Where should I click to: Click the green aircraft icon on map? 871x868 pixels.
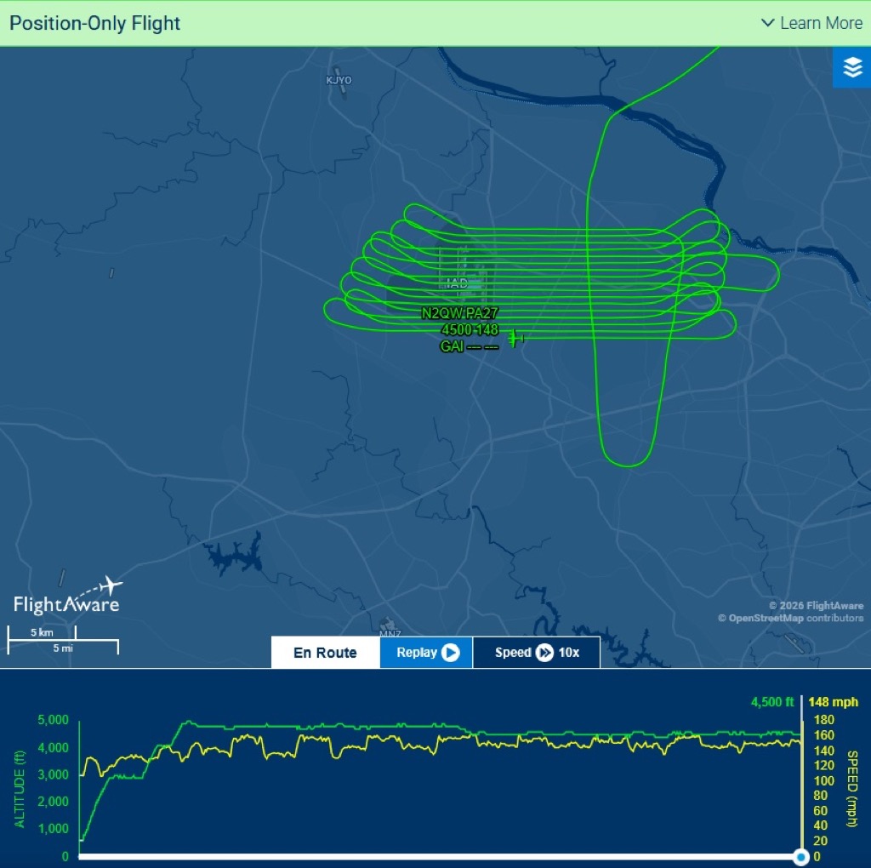point(514,339)
